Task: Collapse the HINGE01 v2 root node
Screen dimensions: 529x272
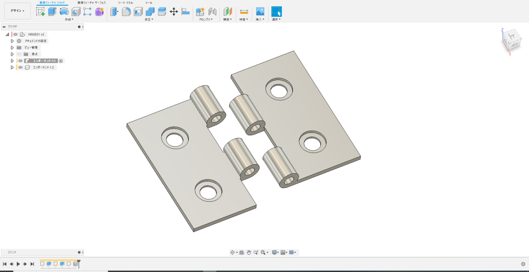Action: click(x=7, y=34)
